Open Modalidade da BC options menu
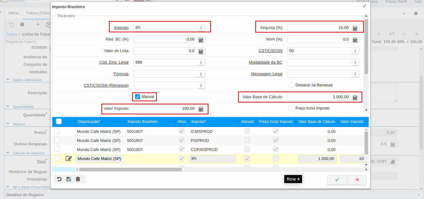 click(x=355, y=62)
